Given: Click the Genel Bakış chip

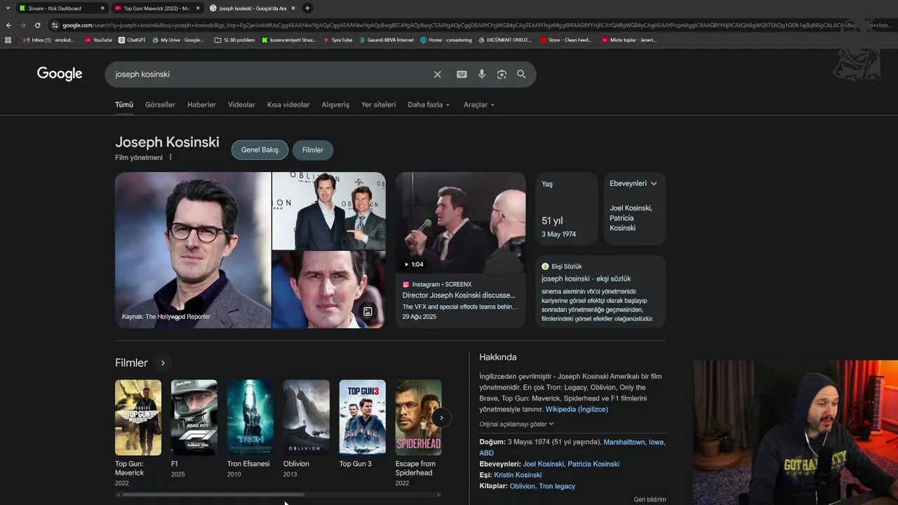Looking at the screenshot, I should [260, 149].
